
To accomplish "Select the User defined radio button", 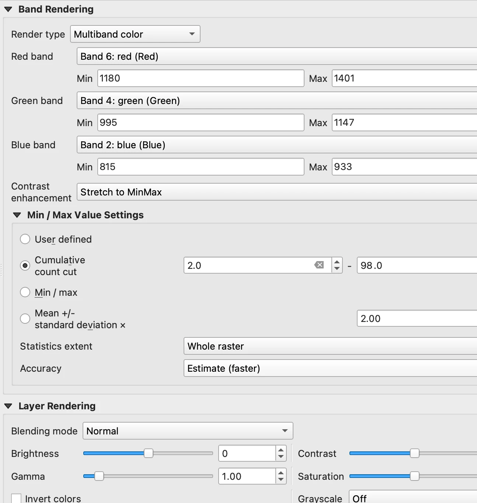I will point(25,239).
